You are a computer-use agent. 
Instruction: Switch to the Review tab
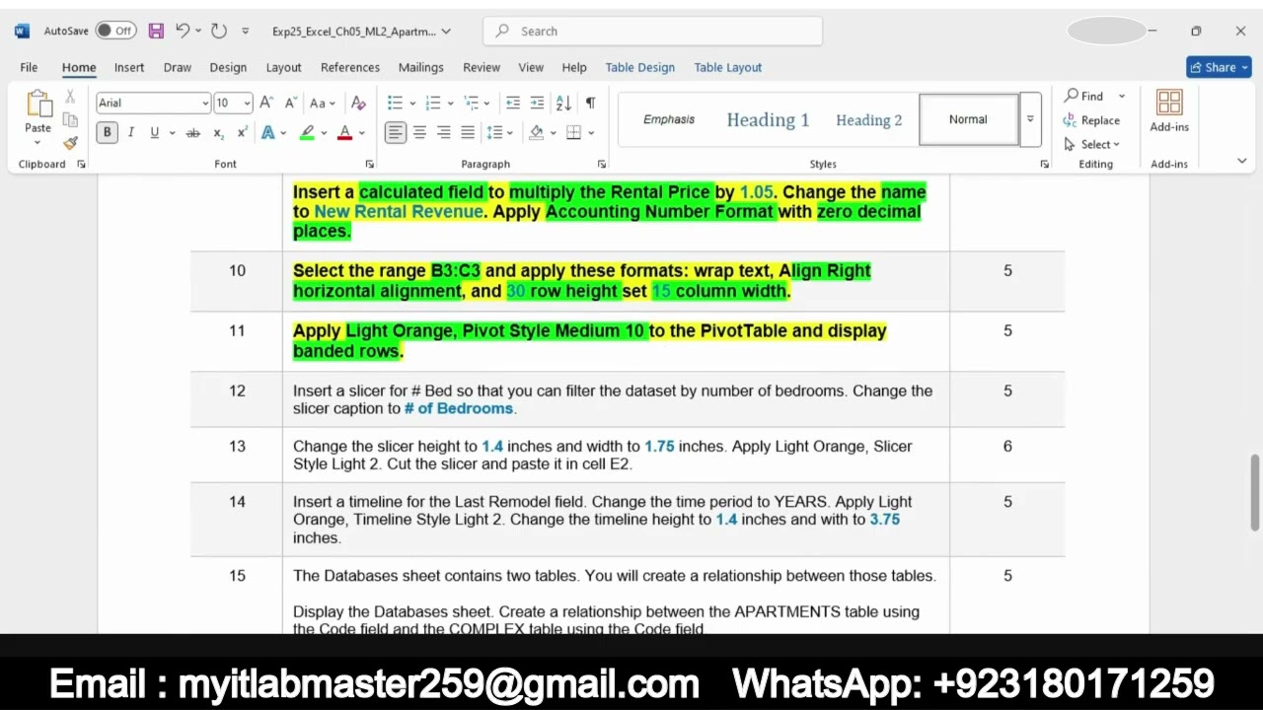tap(482, 67)
